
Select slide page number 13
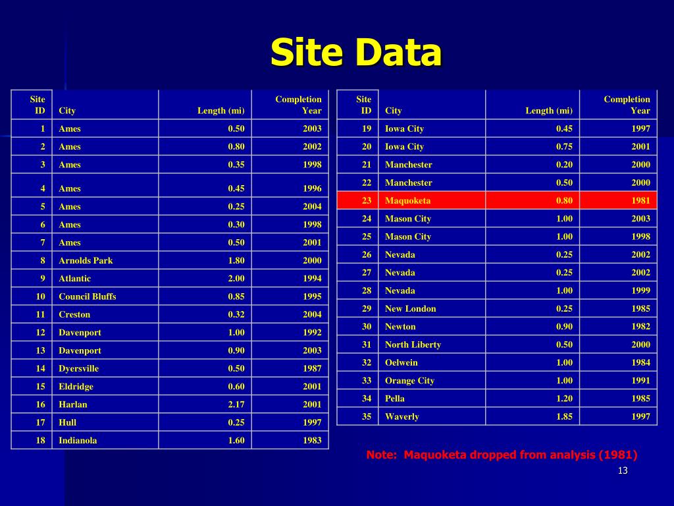coord(623,470)
